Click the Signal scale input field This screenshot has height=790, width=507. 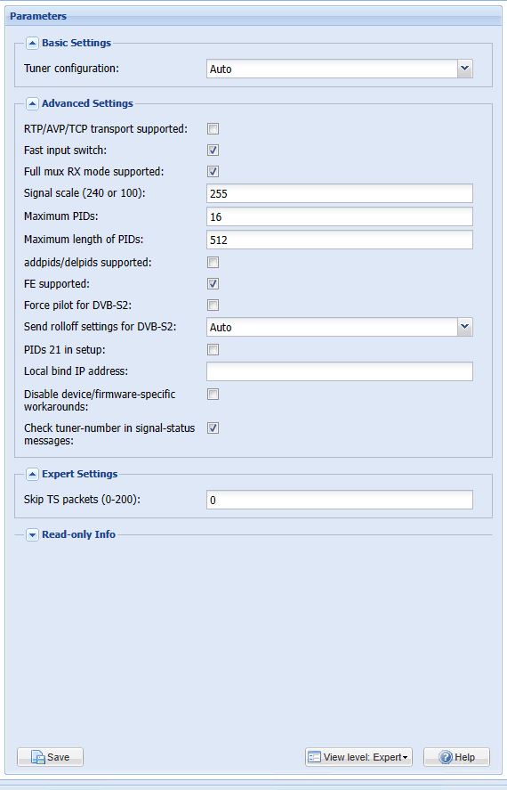pos(340,193)
